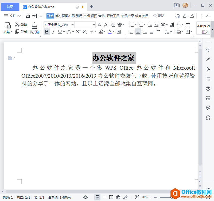Click the highlight color pen
The width and height of the screenshot is (214, 201).
click(101, 32)
